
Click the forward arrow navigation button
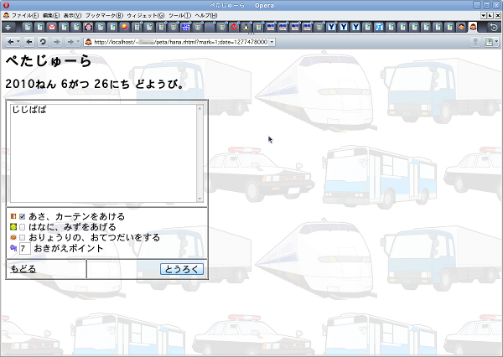tap(56, 42)
